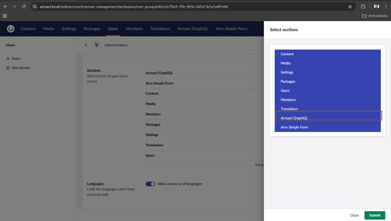Reload the page with browser refresh icon
391x221 pixels.
[x=24, y=7]
